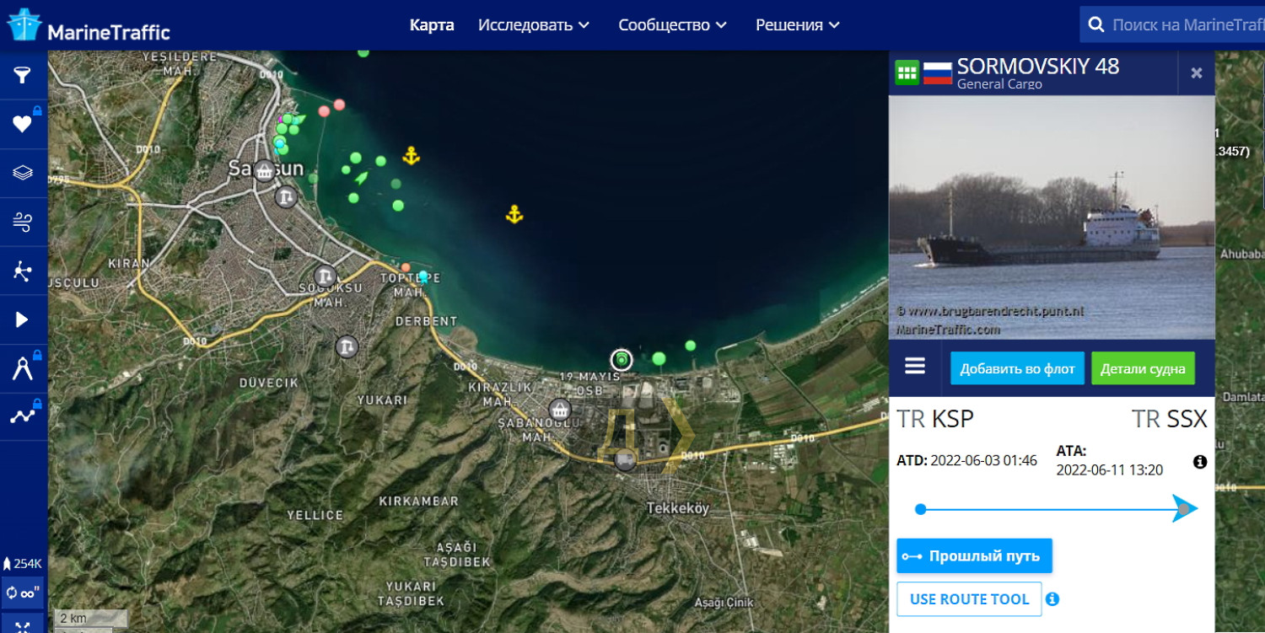This screenshot has width=1265, height=633.
Task: Click the fullscreen expand icon at bottom left
Action: [x=22, y=626]
